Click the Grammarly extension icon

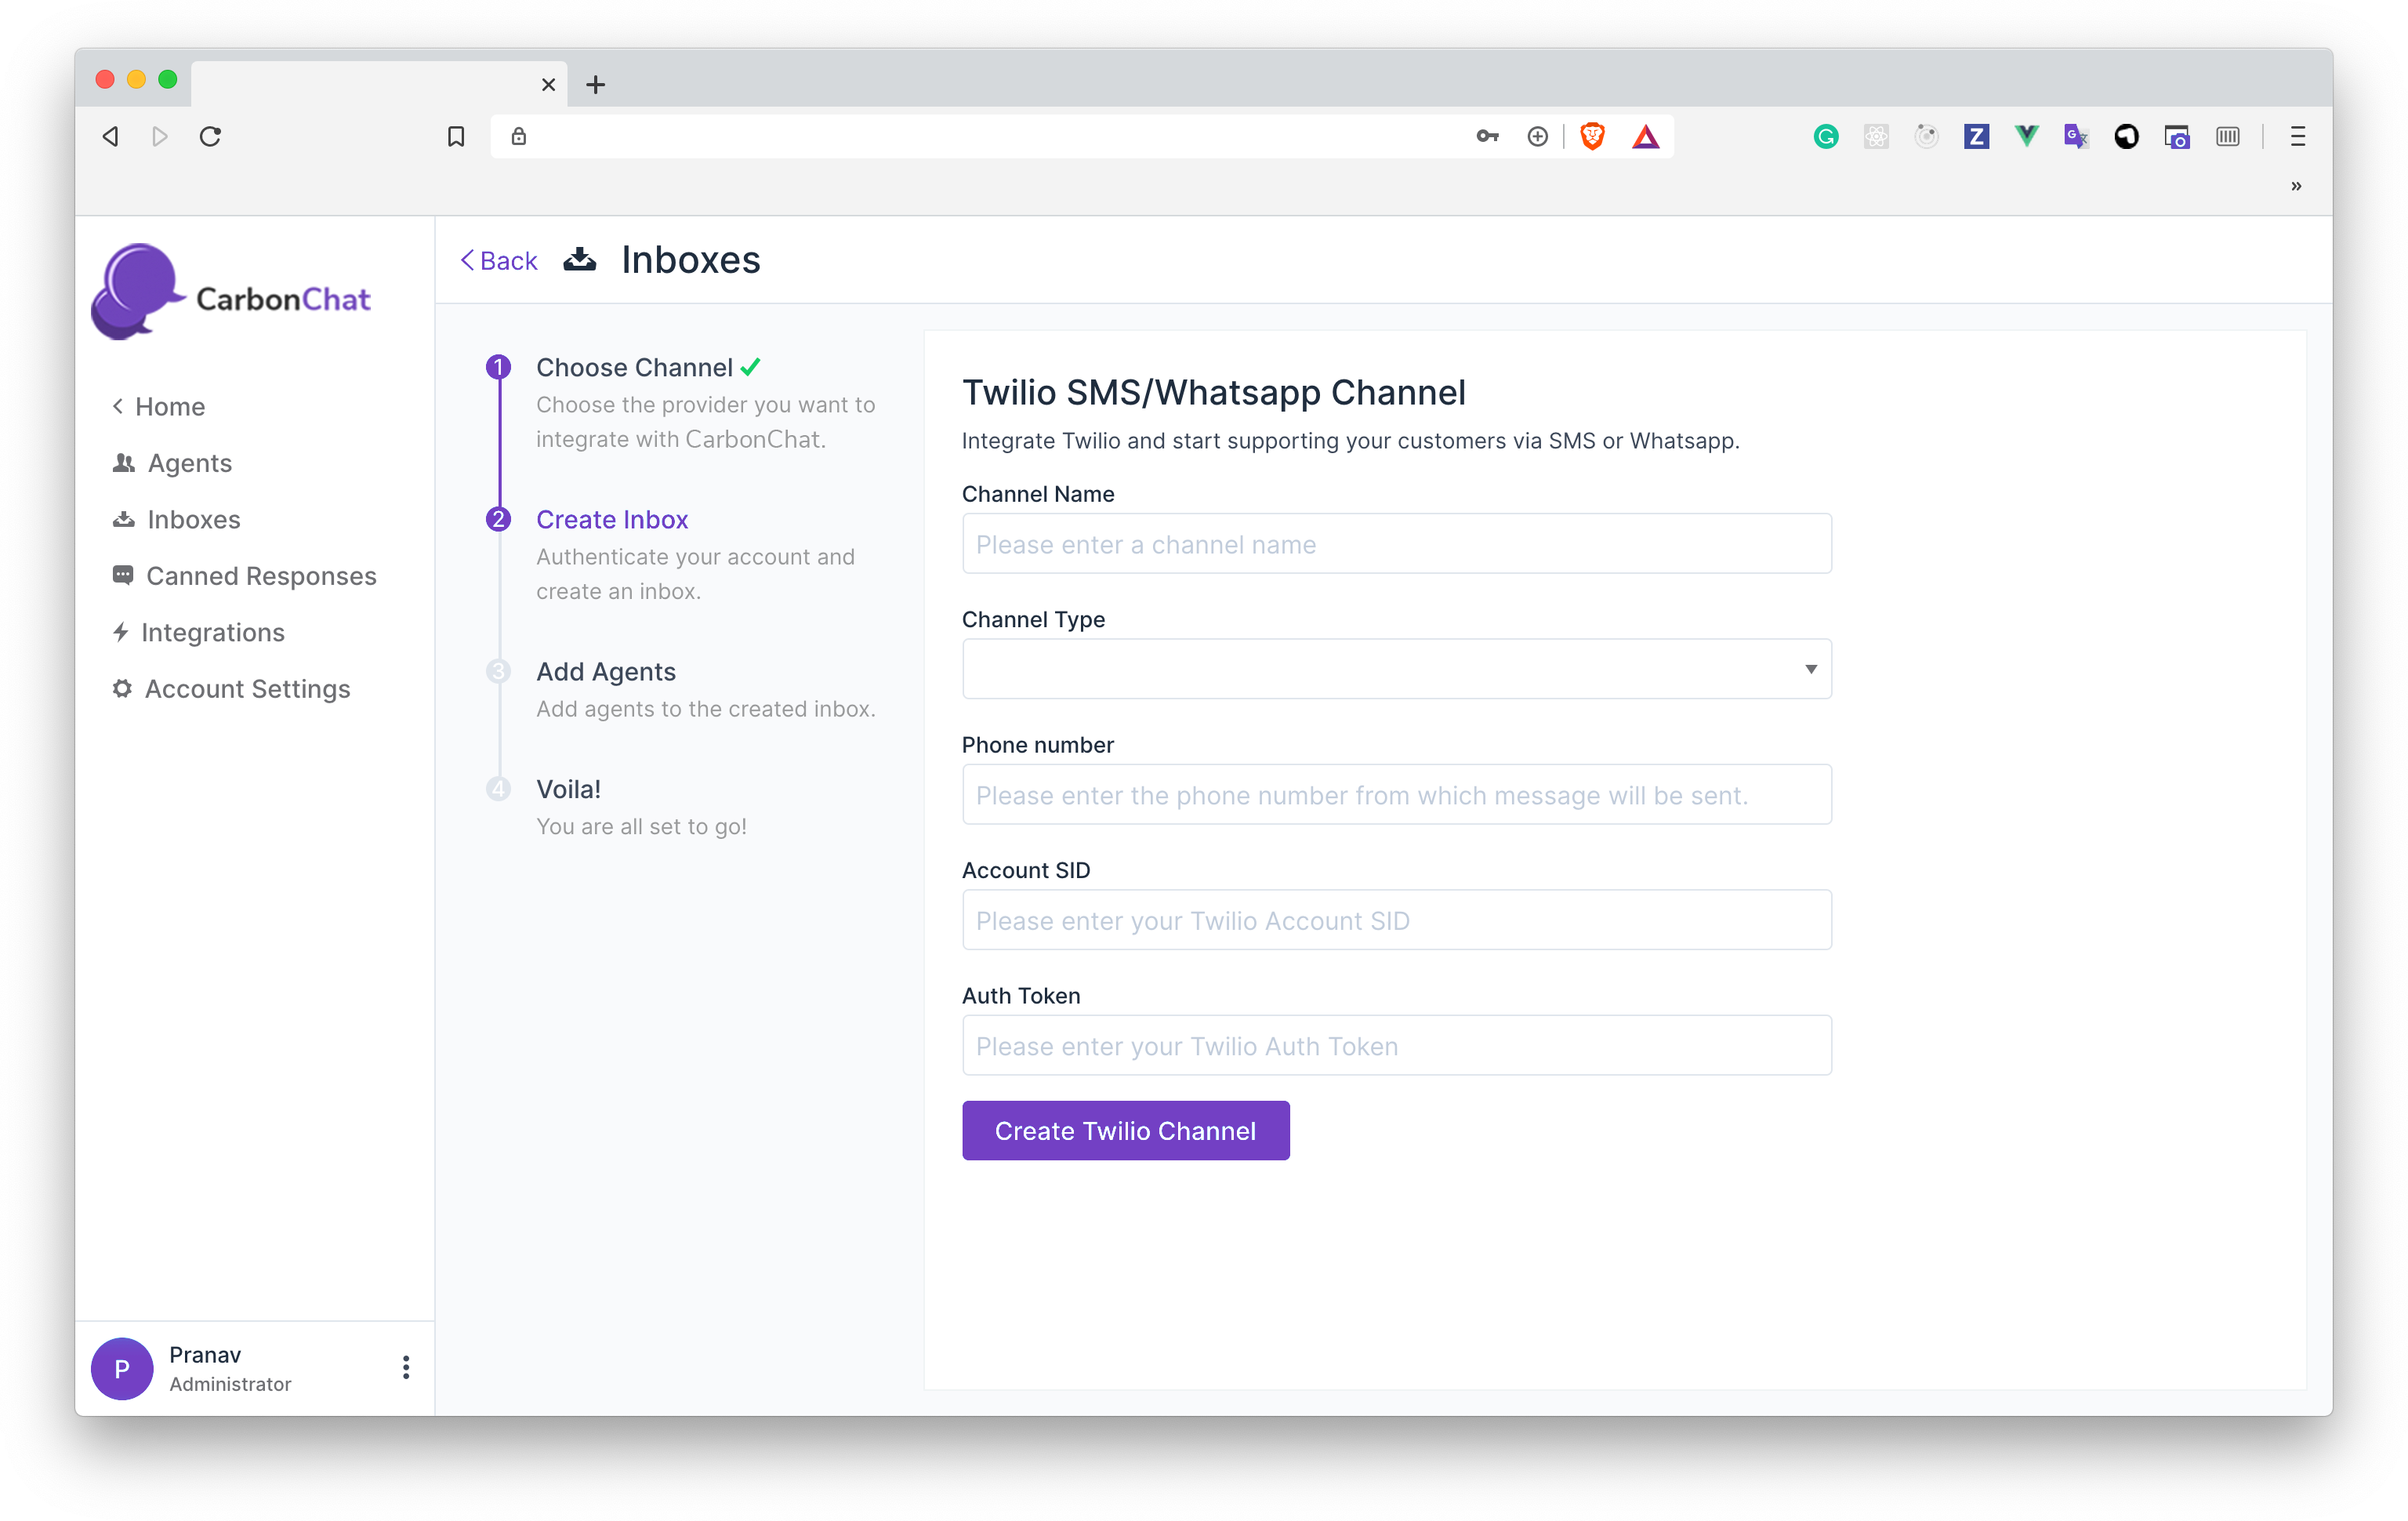[1825, 136]
